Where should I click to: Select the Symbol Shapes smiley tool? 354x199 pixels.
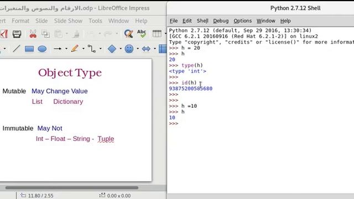(129, 49)
